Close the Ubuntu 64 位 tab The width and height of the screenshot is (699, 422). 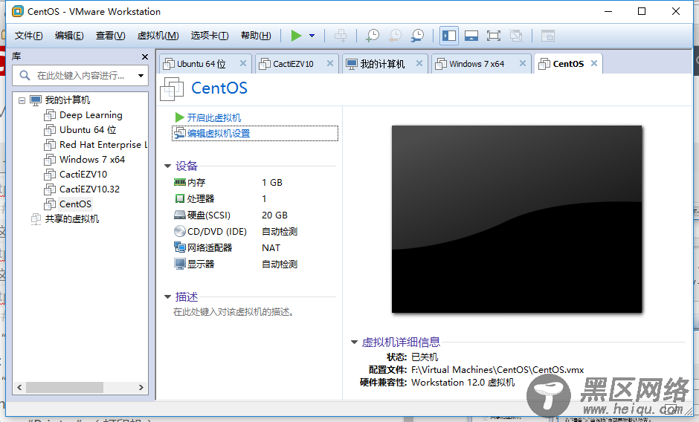point(243,63)
